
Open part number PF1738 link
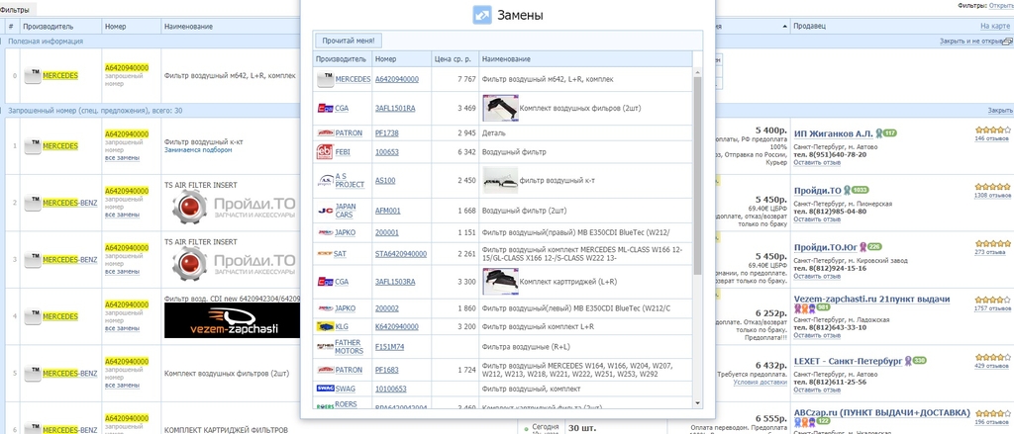click(x=389, y=133)
